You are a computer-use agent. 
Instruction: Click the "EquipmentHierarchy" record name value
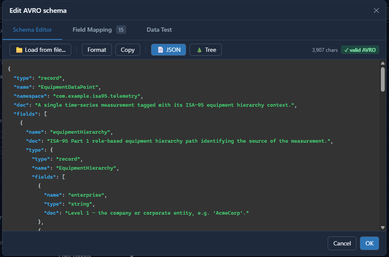(x=86, y=168)
